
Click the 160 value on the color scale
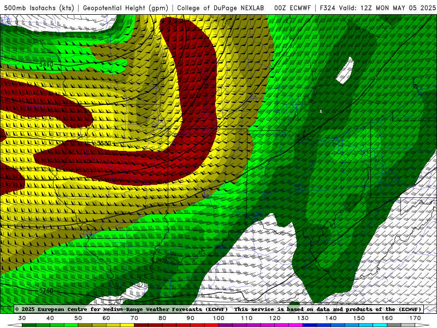tap(387, 318)
